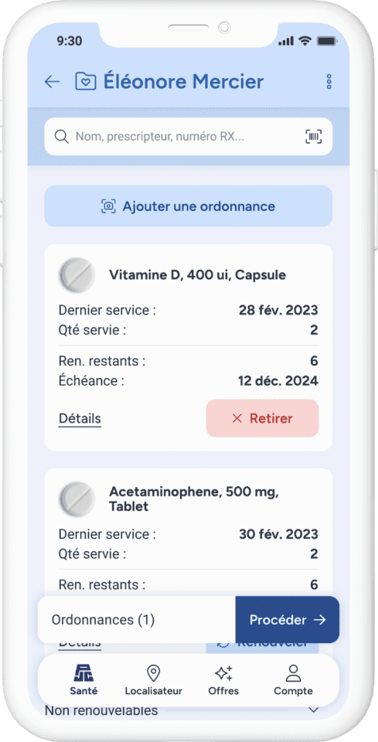378x742 pixels.
Task: Tap the magnifying glass search icon
Action: click(x=62, y=137)
